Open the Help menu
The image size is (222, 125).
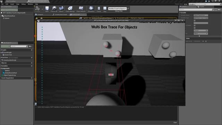[x=36, y=4]
